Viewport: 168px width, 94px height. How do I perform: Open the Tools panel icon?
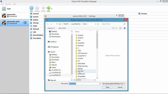(4, 9)
